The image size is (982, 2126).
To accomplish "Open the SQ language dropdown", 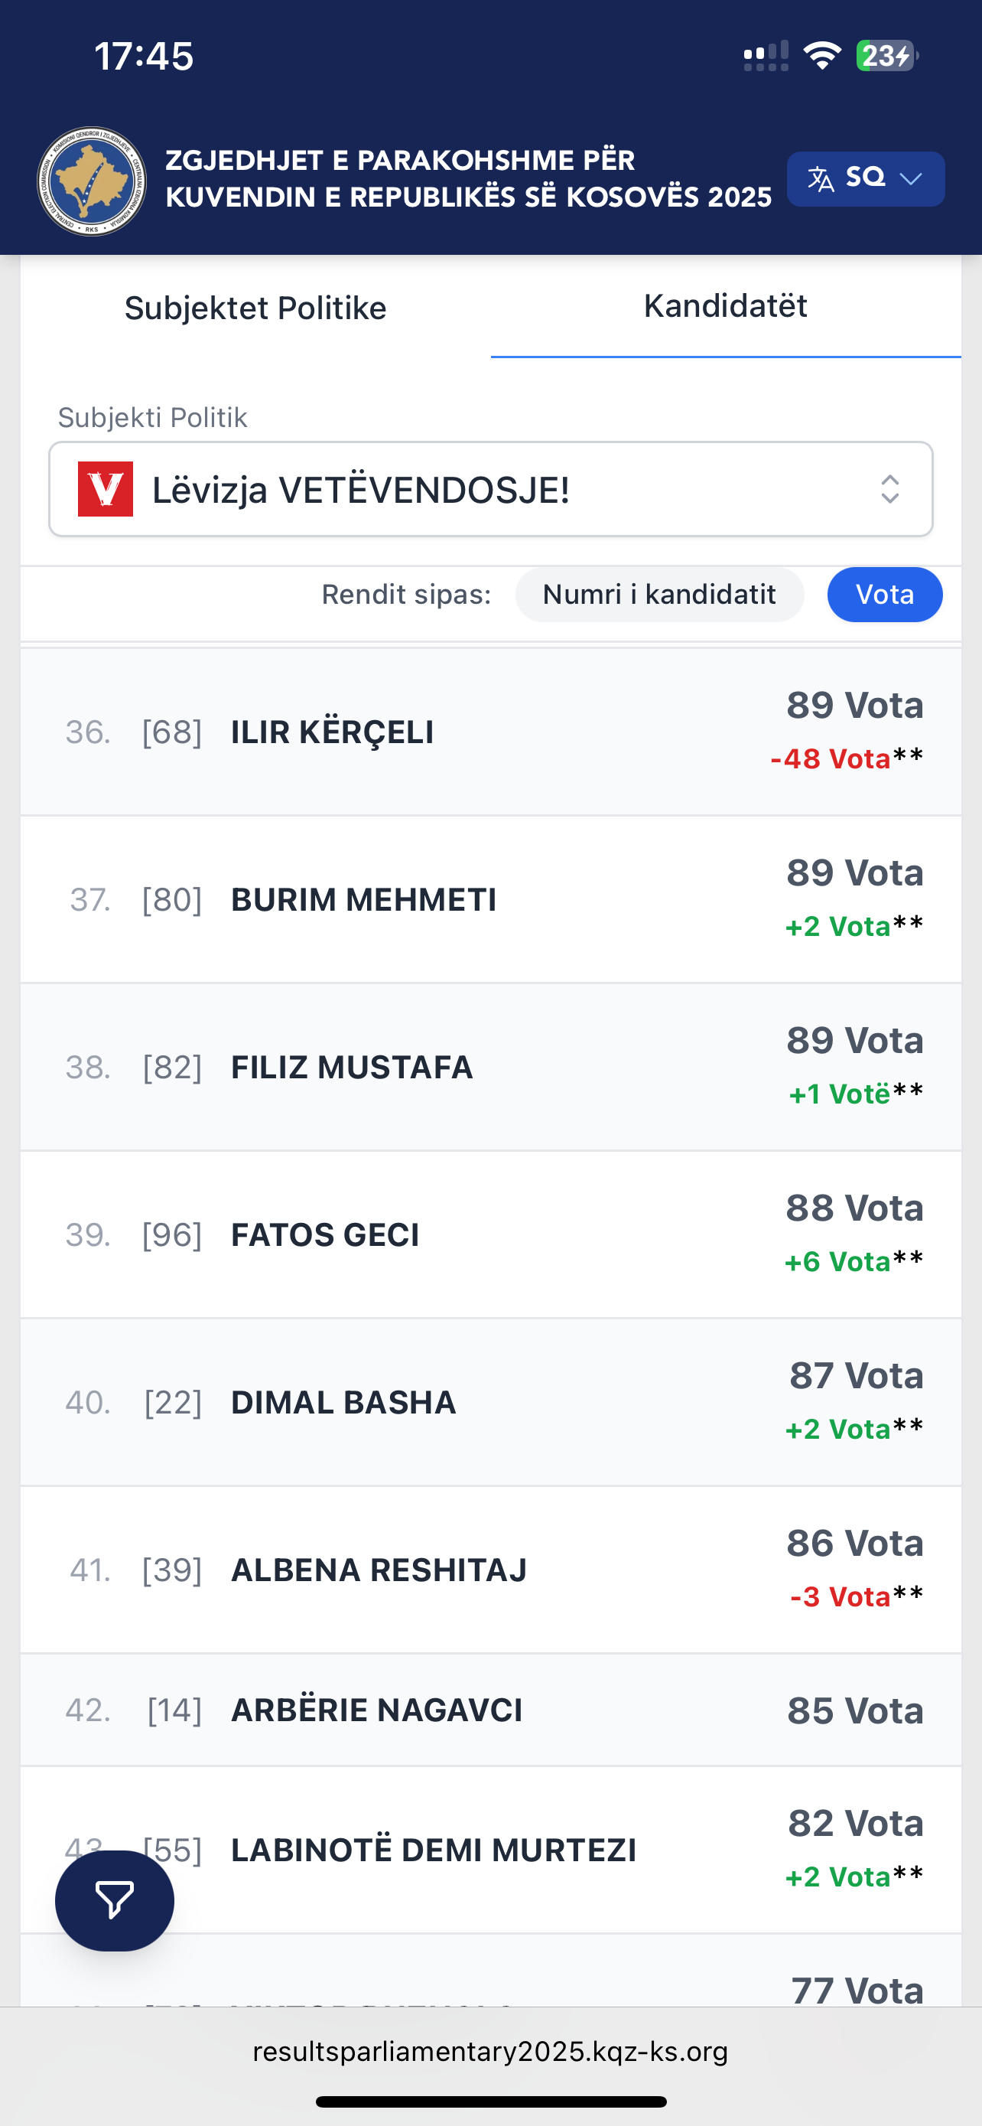I will click(x=866, y=178).
